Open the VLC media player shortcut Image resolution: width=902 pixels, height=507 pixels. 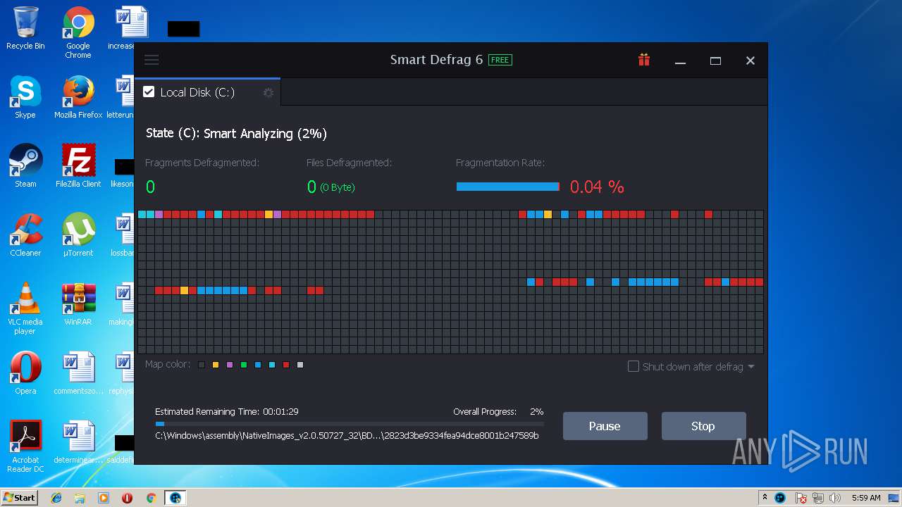pyautogui.click(x=25, y=309)
